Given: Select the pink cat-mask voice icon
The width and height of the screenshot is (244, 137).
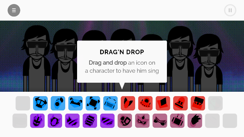Looking at the screenshot, I should 142,121.
